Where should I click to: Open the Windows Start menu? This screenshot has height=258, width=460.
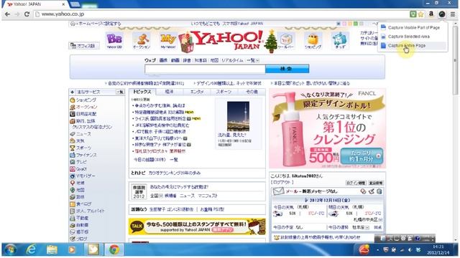coord(11,249)
